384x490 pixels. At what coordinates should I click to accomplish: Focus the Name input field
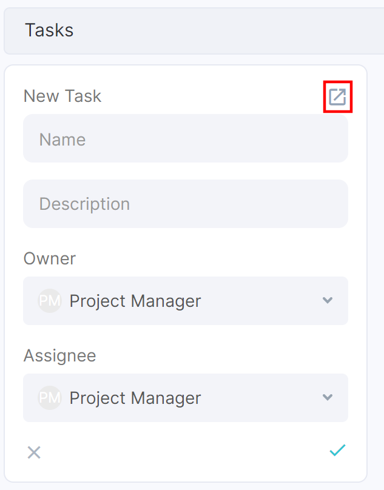pyautogui.click(x=186, y=138)
